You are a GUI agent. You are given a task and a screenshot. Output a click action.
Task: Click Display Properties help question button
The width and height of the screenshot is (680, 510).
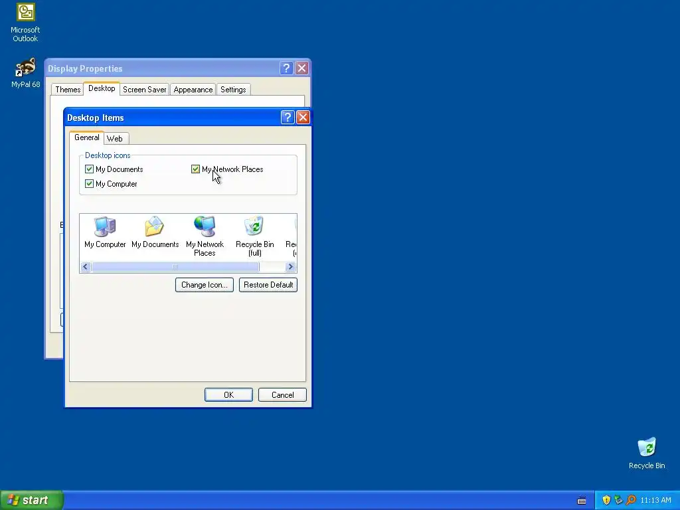point(286,68)
